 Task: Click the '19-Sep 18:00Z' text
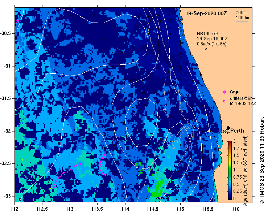(212, 39)
